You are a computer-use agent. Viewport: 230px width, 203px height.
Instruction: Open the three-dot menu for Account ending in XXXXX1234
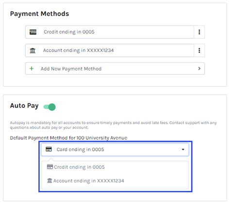[200, 51]
